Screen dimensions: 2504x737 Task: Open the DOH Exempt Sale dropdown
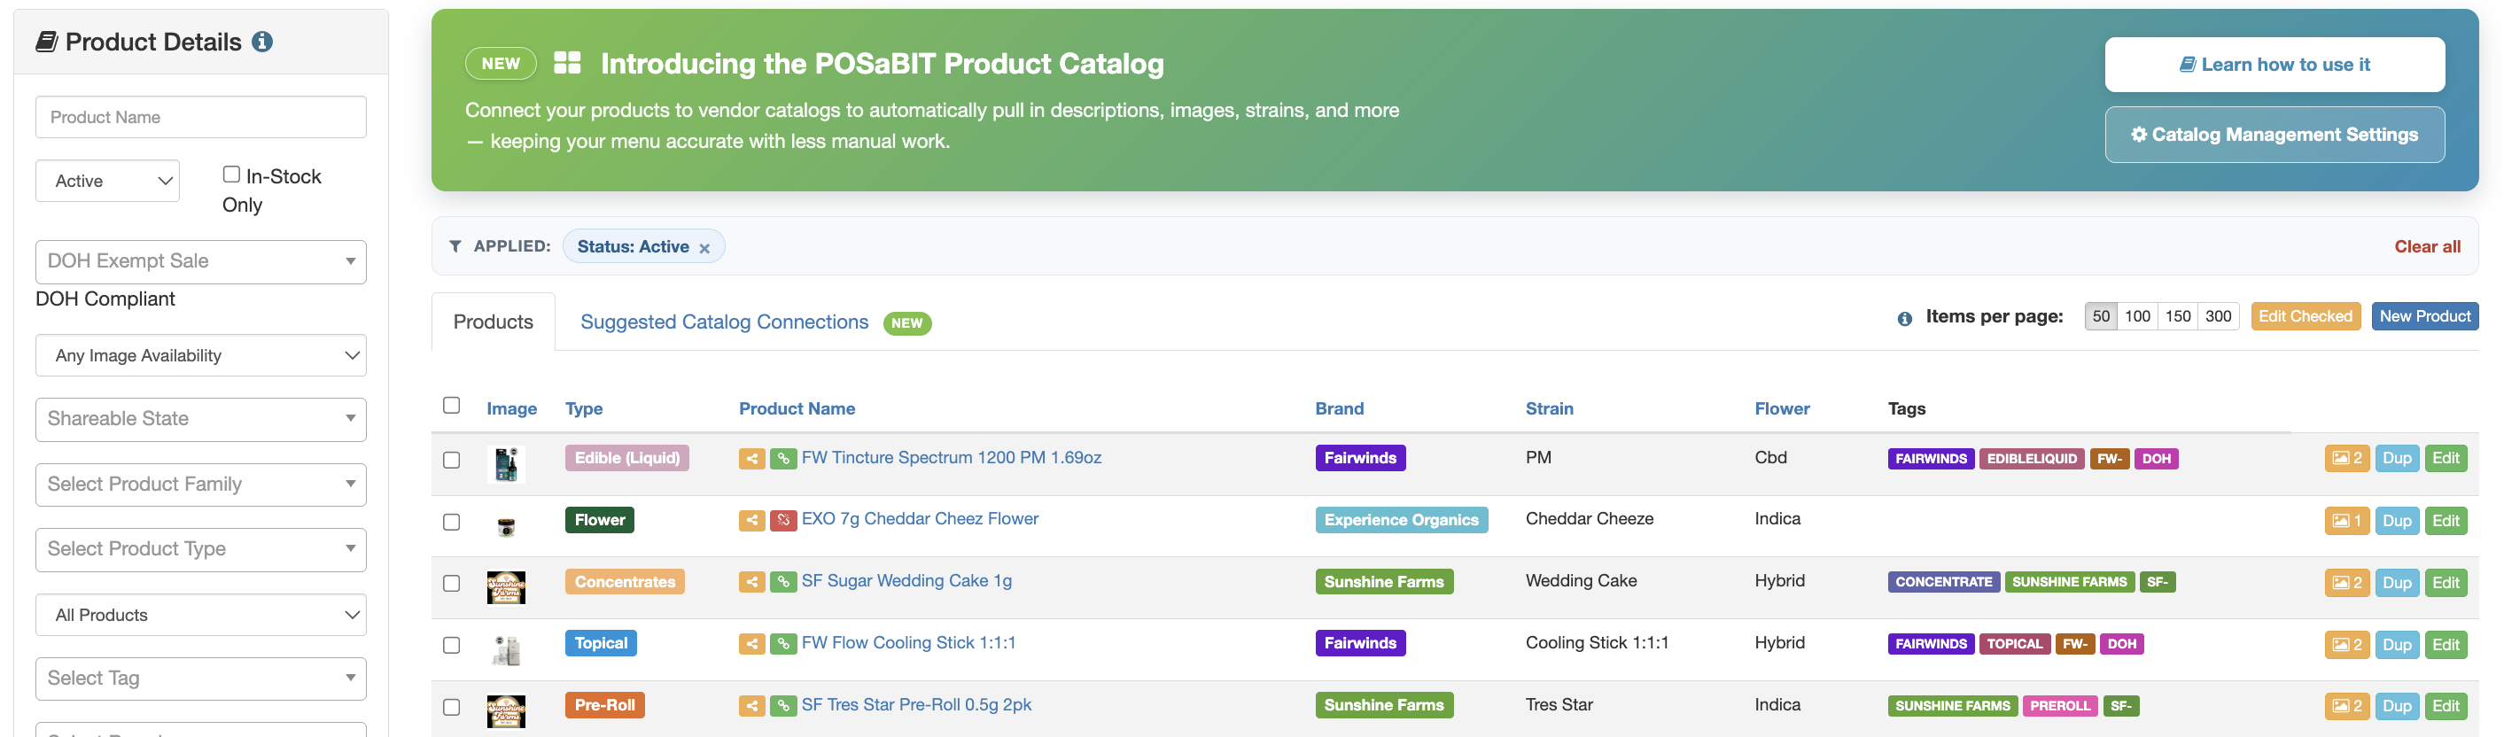point(201,261)
